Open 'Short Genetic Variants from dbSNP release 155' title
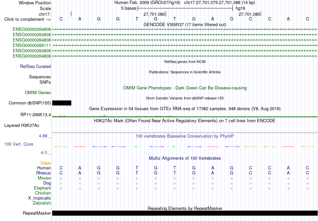 (x=185, y=98)
